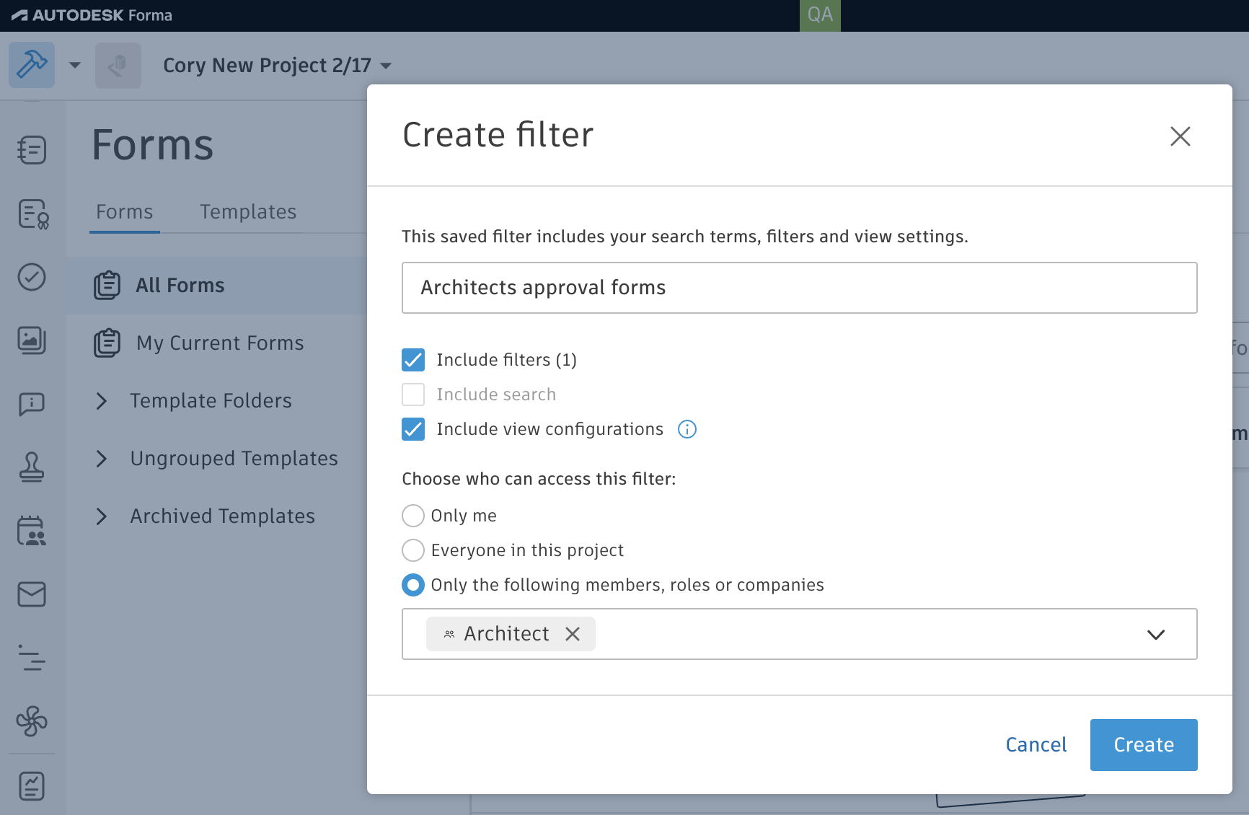Switch to the Forms tab
This screenshot has width=1249, height=815.
(x=125, y=212)
